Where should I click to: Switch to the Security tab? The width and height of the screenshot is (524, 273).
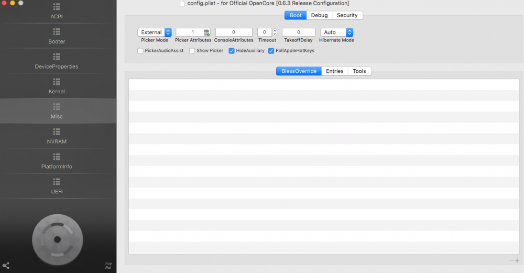347,15
